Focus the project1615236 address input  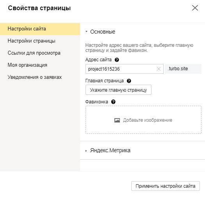pos(121,69)
